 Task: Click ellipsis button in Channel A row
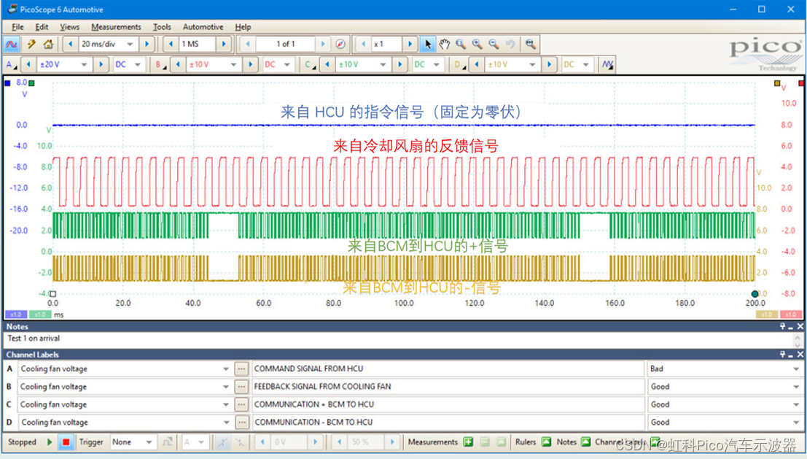coord(241,369)
